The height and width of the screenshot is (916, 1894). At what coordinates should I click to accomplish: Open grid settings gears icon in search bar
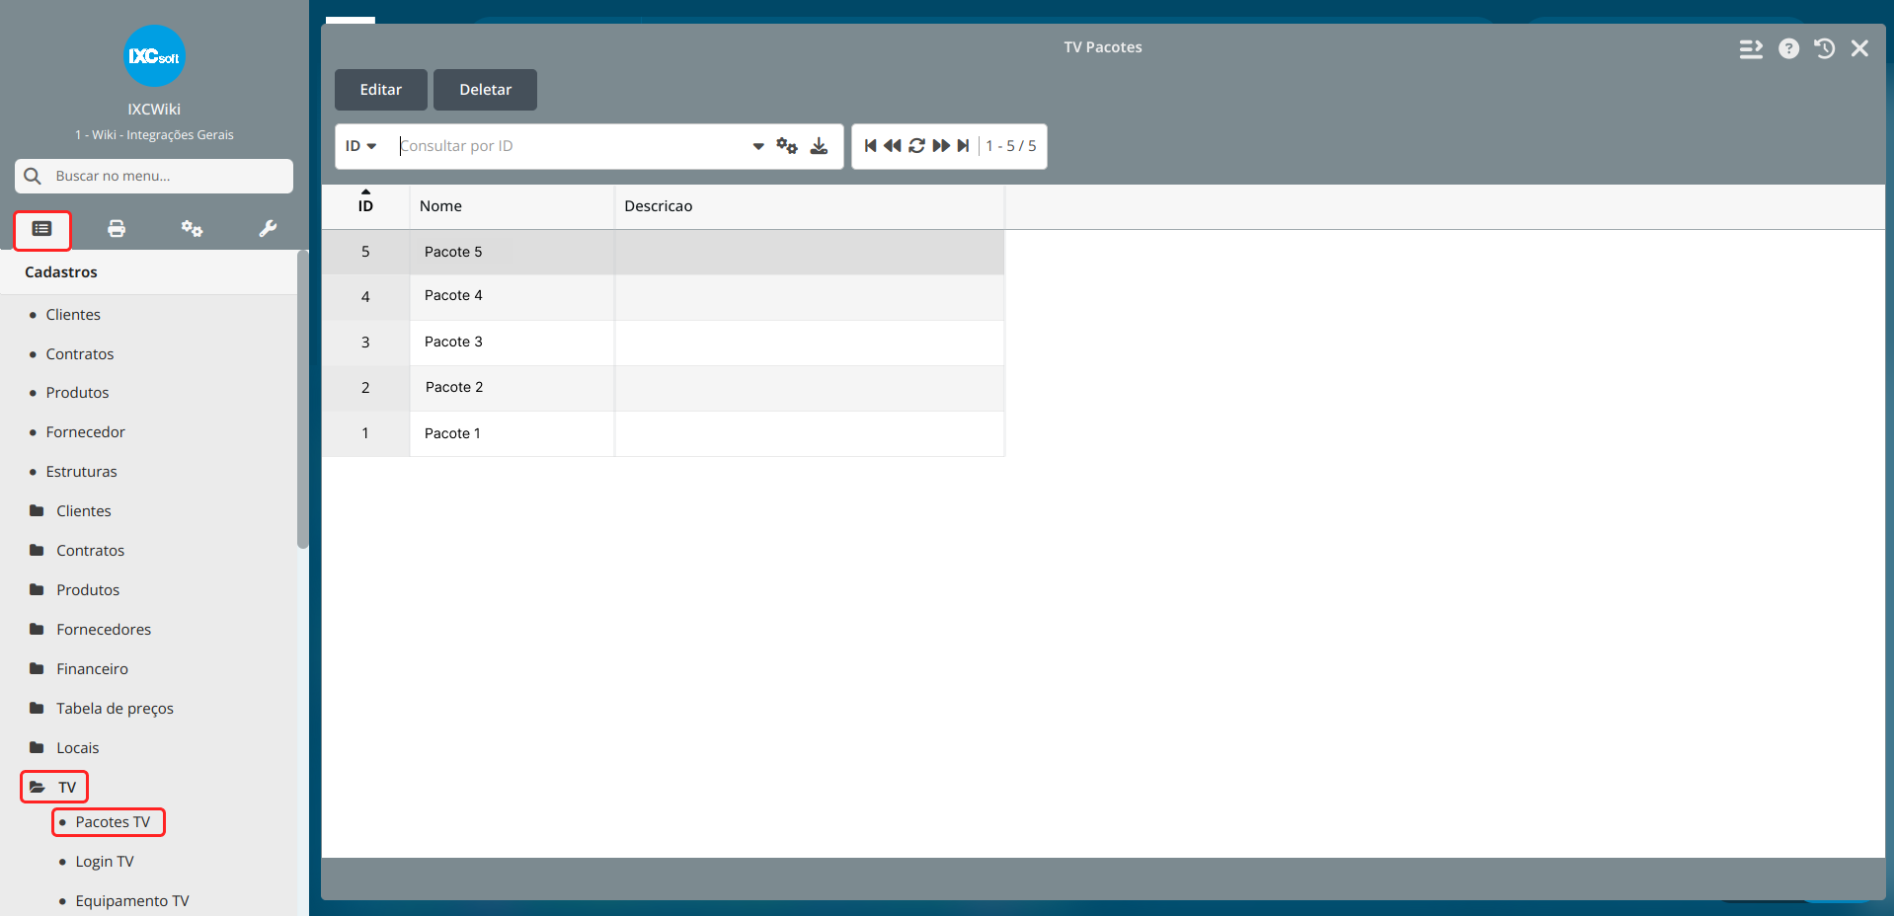click(787, 146)
